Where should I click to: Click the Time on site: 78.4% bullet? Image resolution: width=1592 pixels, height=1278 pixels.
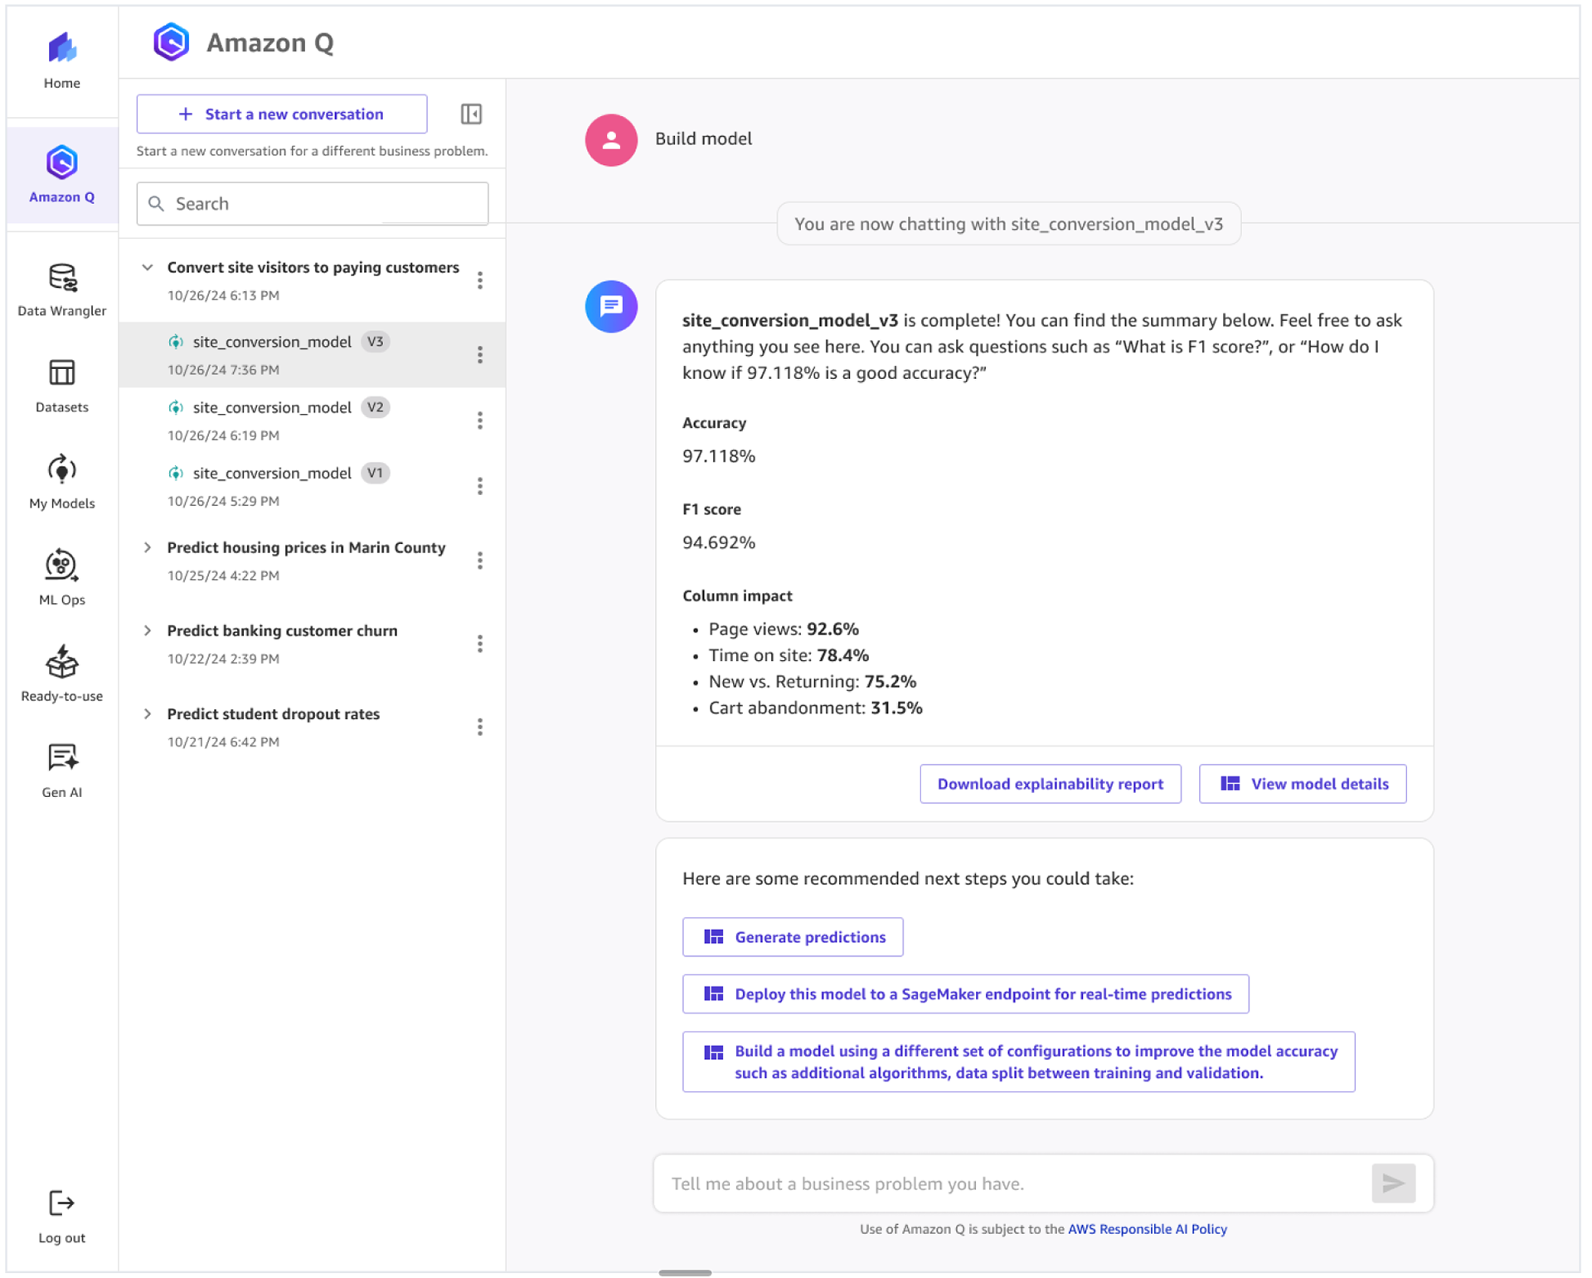point(789,655)
